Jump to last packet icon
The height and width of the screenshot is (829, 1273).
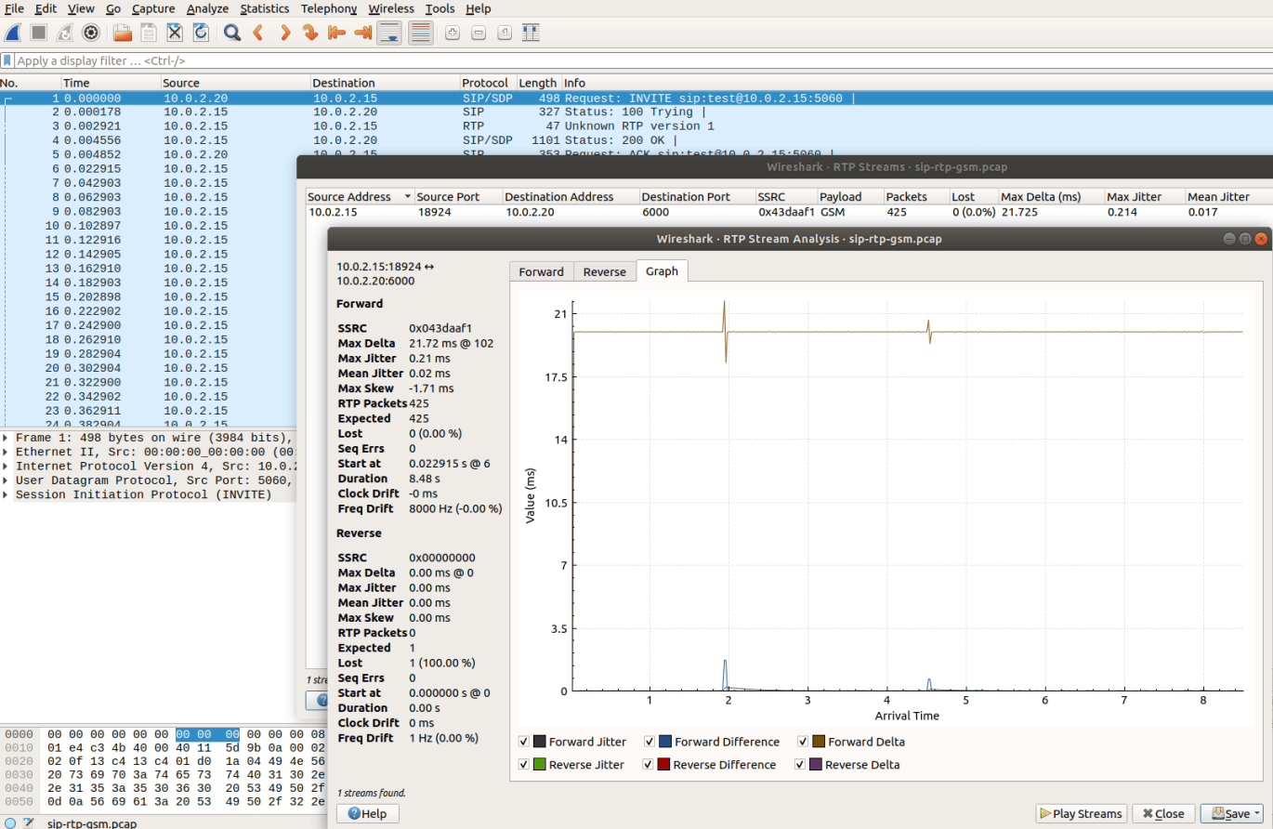(x=362, y=33)
